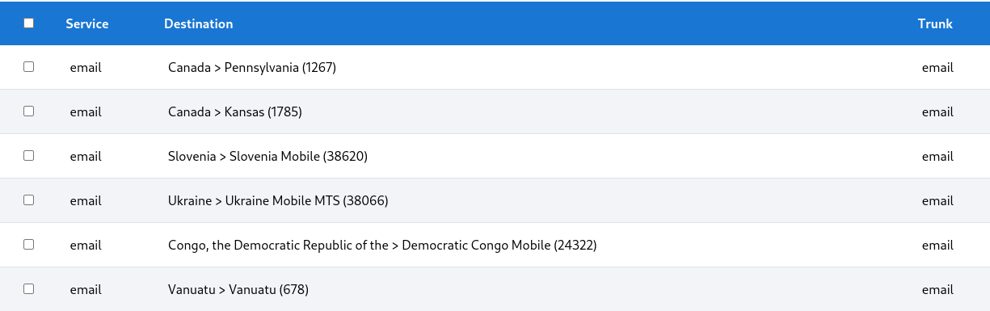Click the email trunk cell in Kansas row
990x311 pixels.
(x=937, y=112)
